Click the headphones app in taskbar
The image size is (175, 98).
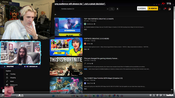coord(122,96)
